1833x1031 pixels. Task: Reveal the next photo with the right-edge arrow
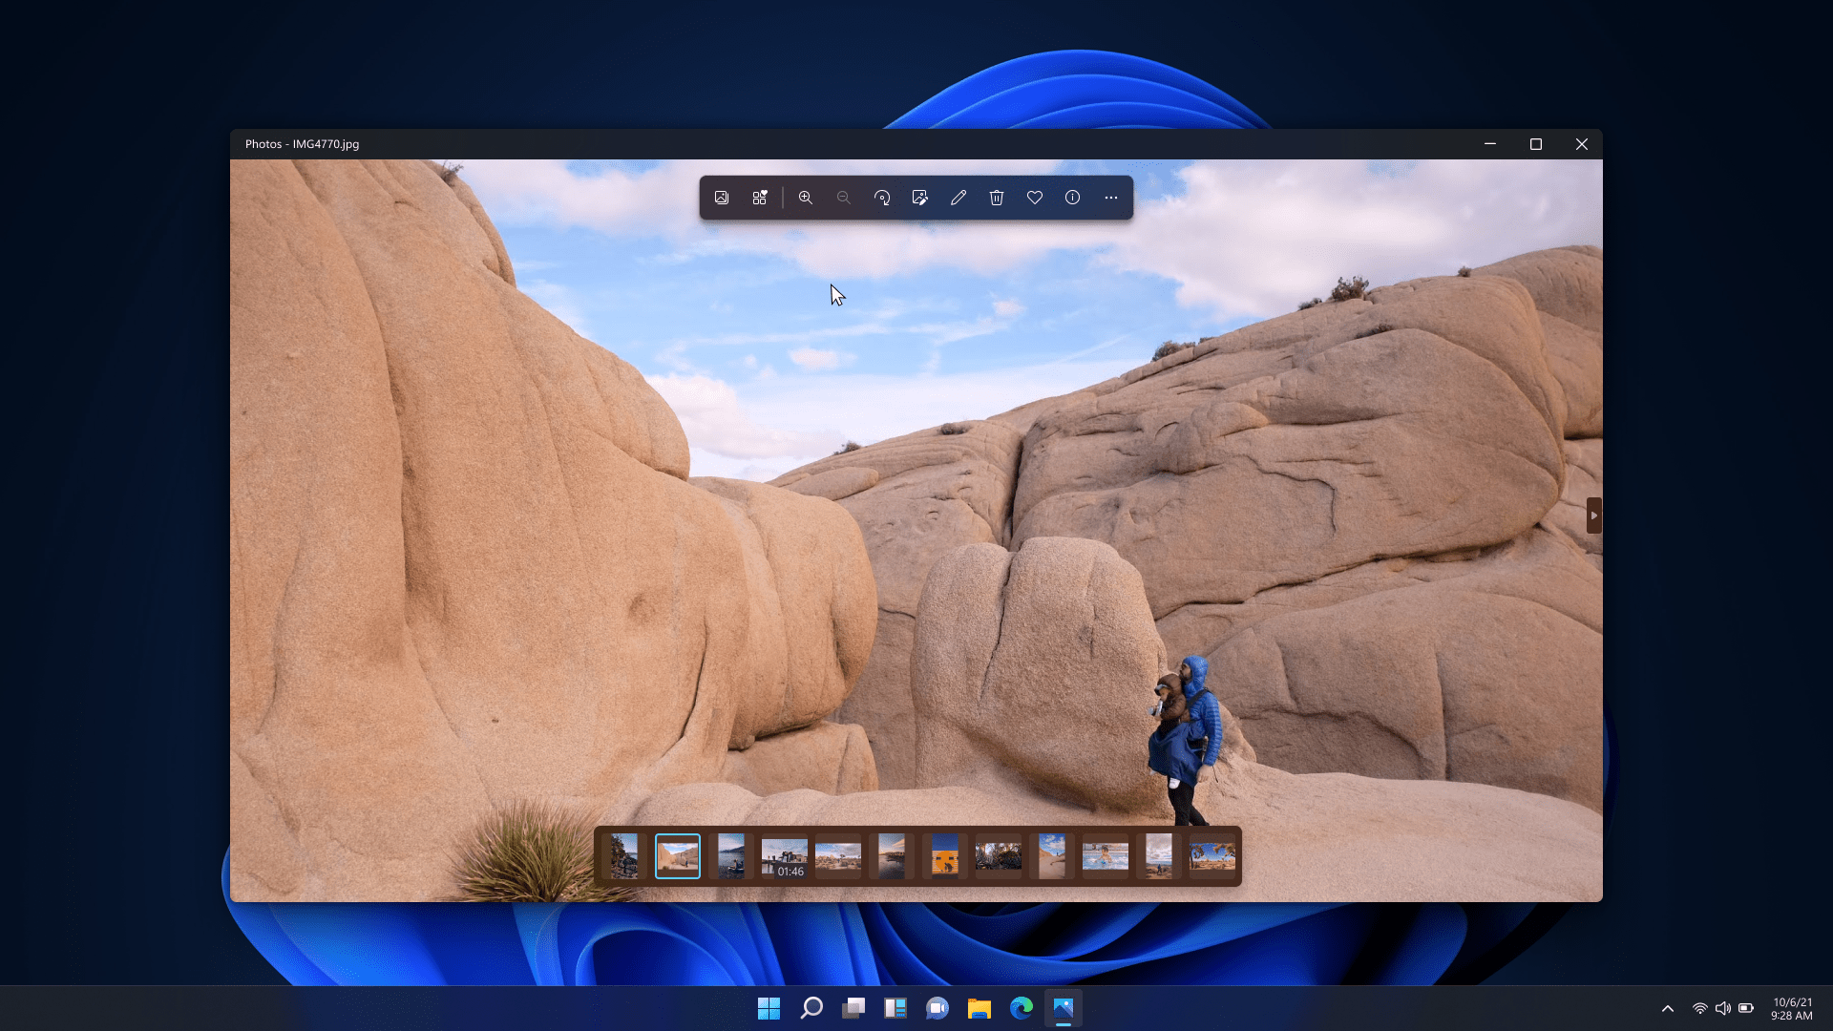[x=1593, y=515]
